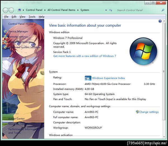Open Action Center from the sidebar

[17, 119]
